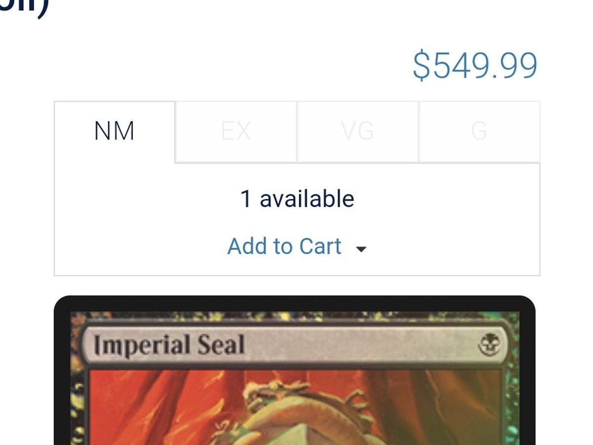This screenshot has width=593, height=445.
Task: Select the NM condition tab
Action: click(x=114, y=132)
